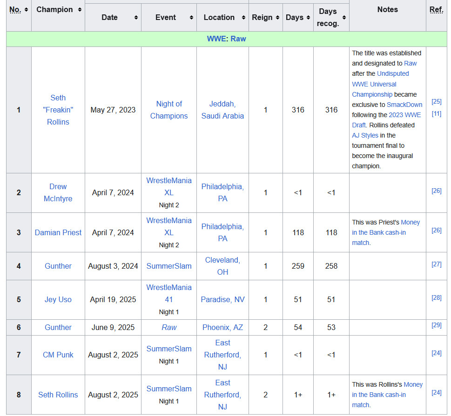Select the date May 27, 2023
Image resolution: width=451 pixels, height=416 pixels.
pyautogui.click(x=113, y=110)
